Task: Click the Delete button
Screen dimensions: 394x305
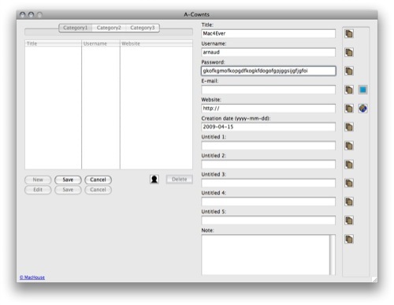Action: (x=180, y=180)
